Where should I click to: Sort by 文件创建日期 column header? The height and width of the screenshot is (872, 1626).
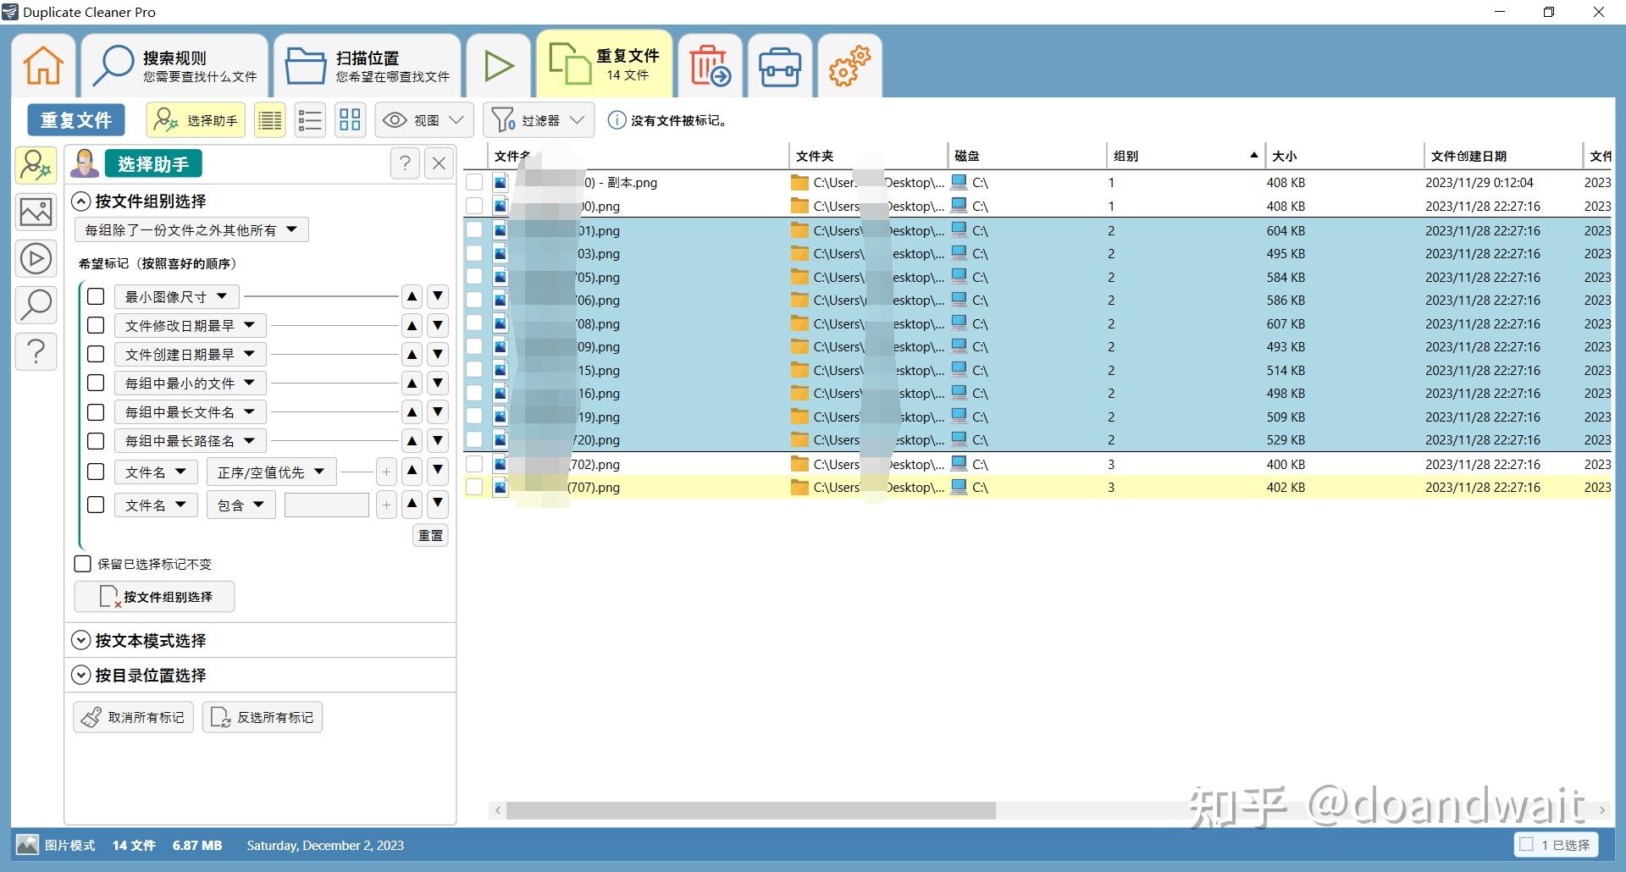(x=1502, y=156)
